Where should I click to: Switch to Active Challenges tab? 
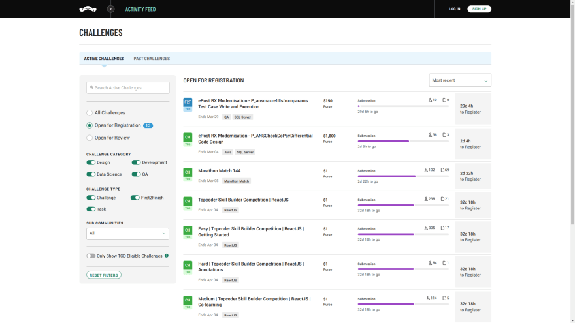(104, 59)
